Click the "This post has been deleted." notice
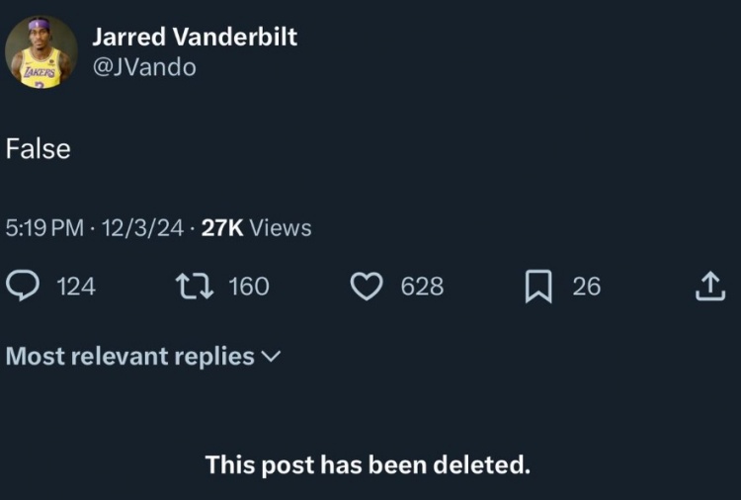 [368, 464]
